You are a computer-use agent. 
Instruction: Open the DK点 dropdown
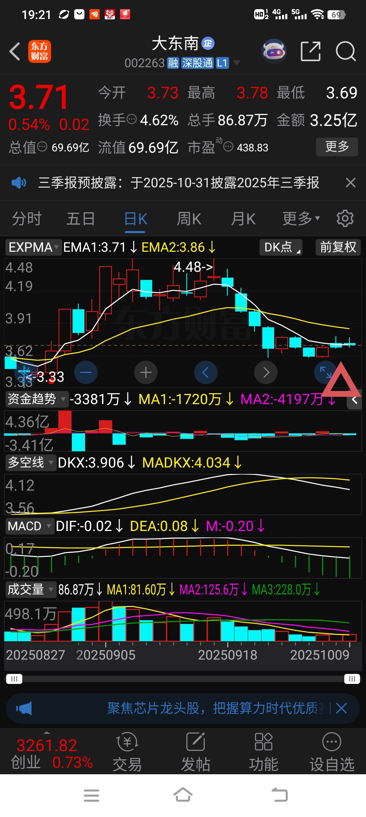[281, 247]
